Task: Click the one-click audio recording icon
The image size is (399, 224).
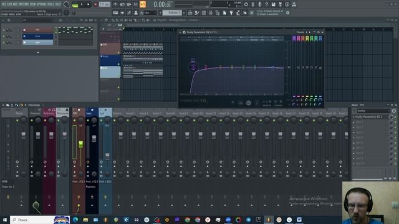Action: [259, 4]
